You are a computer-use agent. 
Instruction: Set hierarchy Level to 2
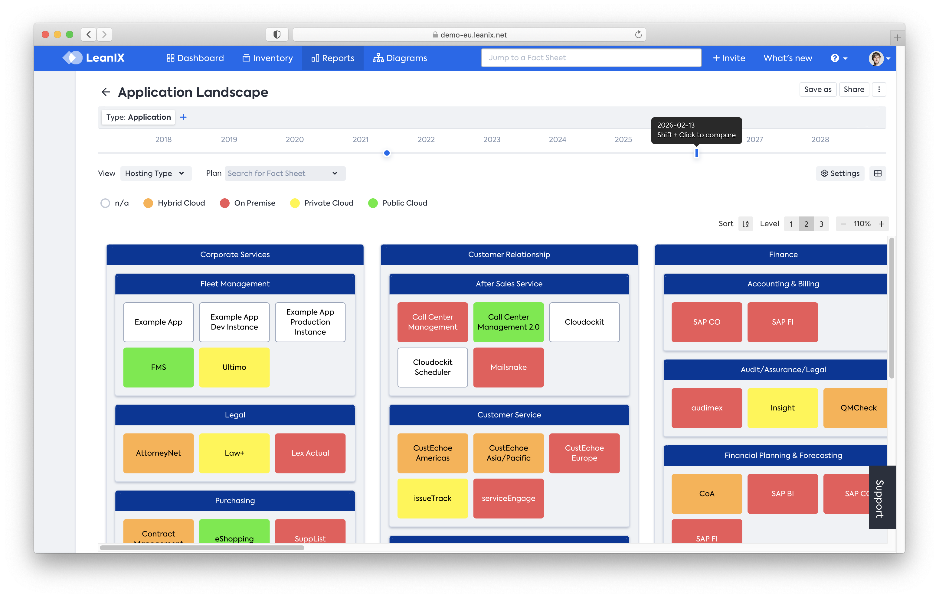[806, 224]
